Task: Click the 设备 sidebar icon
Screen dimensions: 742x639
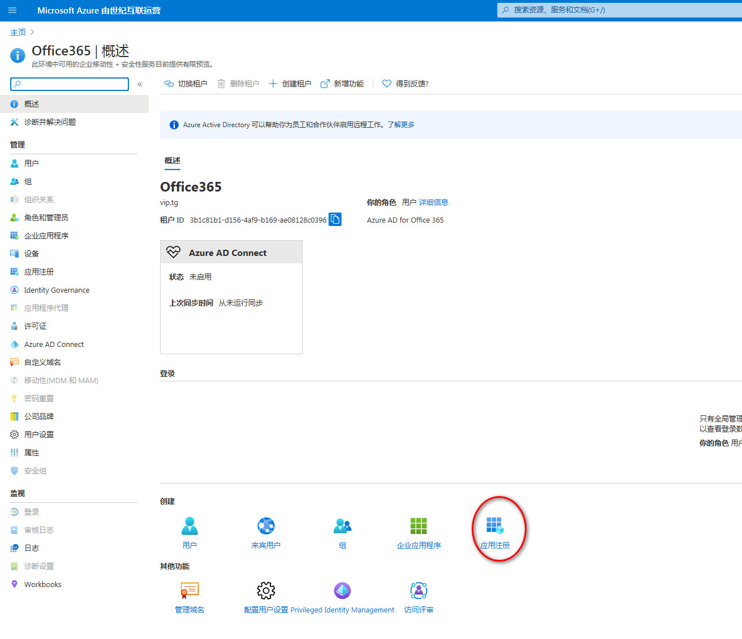Action: pyautogui.click(x=15, y=254)
